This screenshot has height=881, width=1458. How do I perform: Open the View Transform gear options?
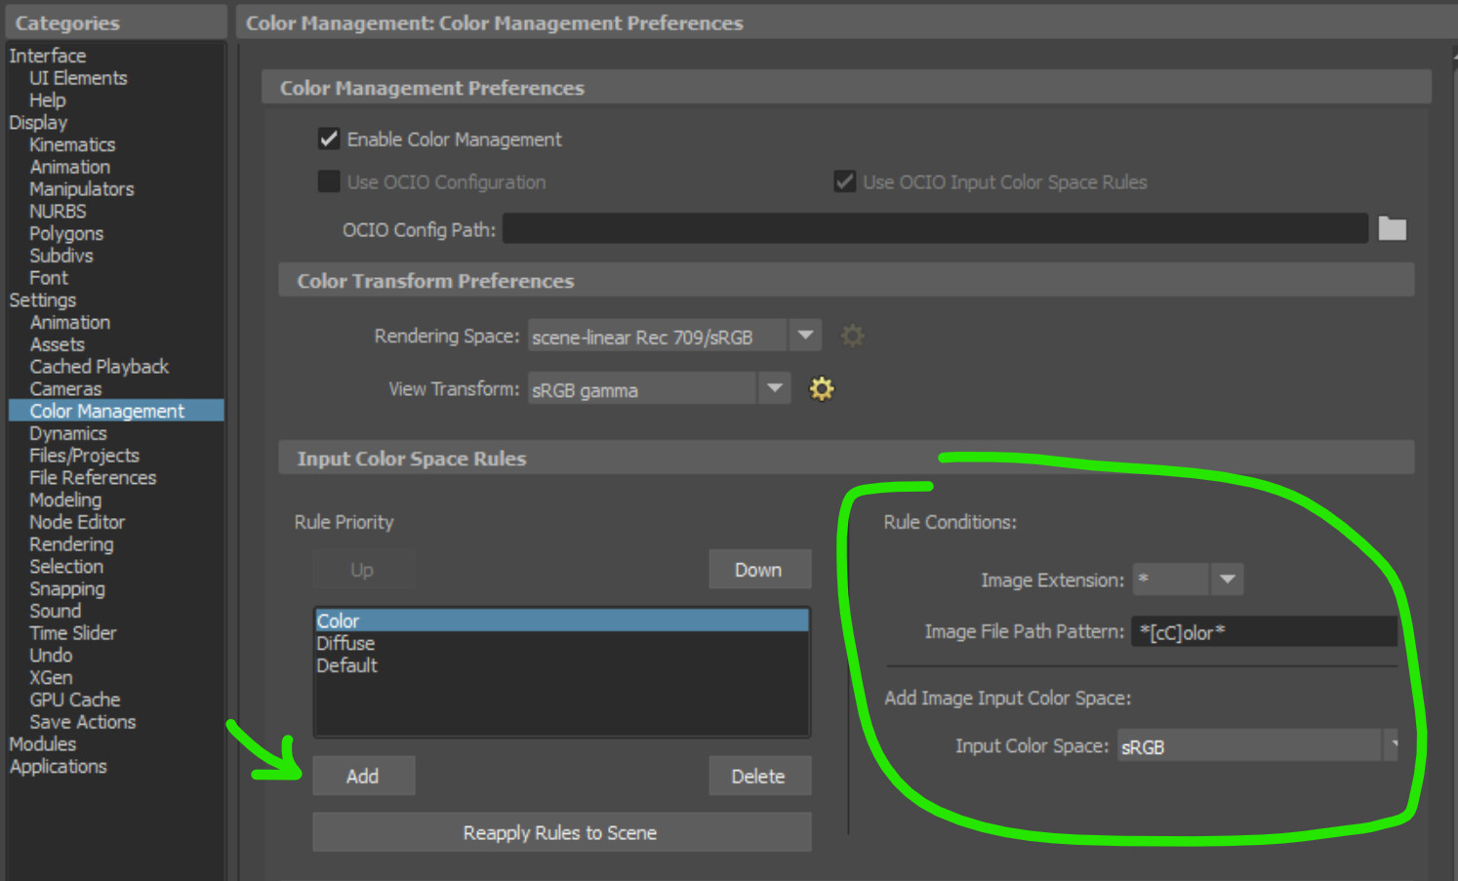(821, 388)
